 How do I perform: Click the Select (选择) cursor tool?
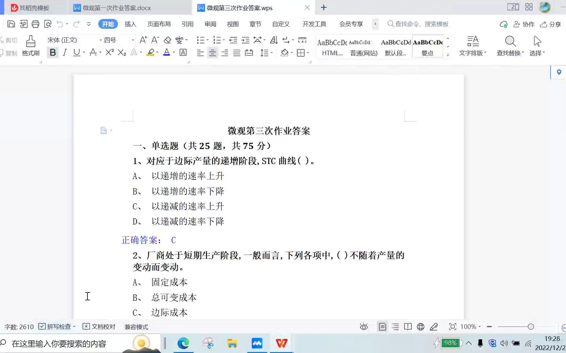537,46
